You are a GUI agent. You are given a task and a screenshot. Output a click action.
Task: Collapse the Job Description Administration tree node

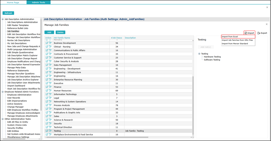3,19
